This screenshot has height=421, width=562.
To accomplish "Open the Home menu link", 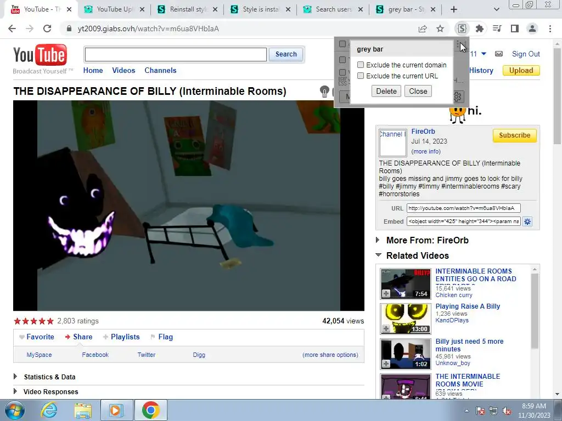I will point(93,71).
